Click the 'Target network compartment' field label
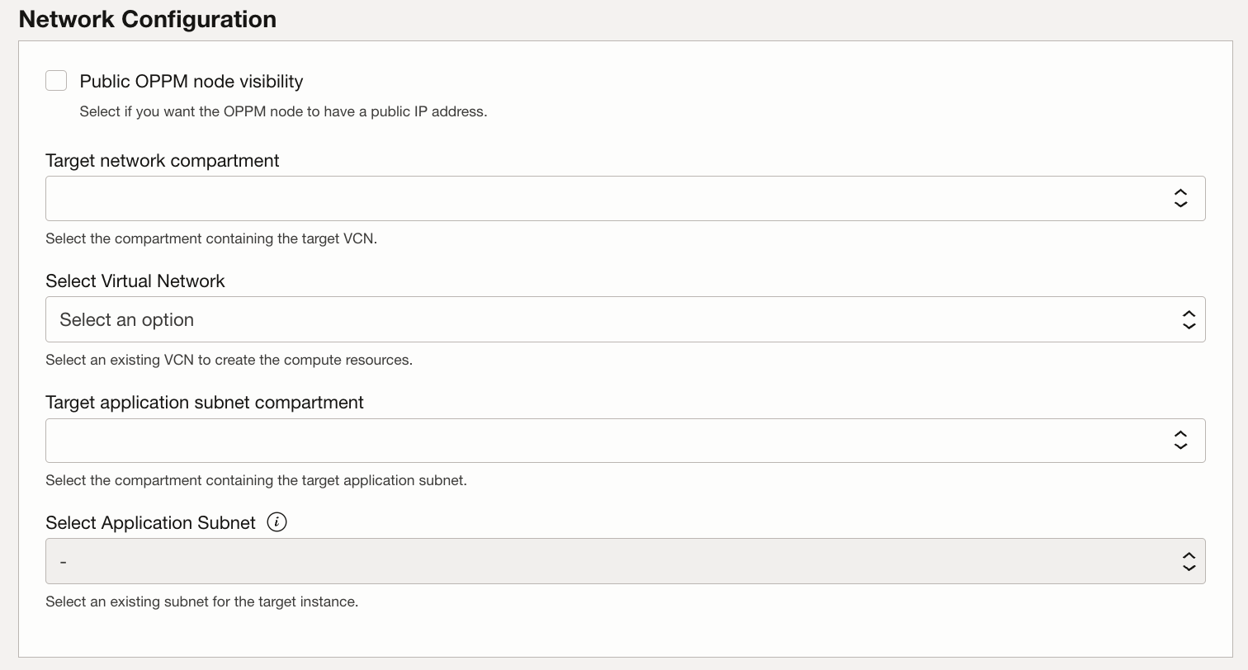The height and width of the screenshot is (670, 1248). click(x=163, y=161)
